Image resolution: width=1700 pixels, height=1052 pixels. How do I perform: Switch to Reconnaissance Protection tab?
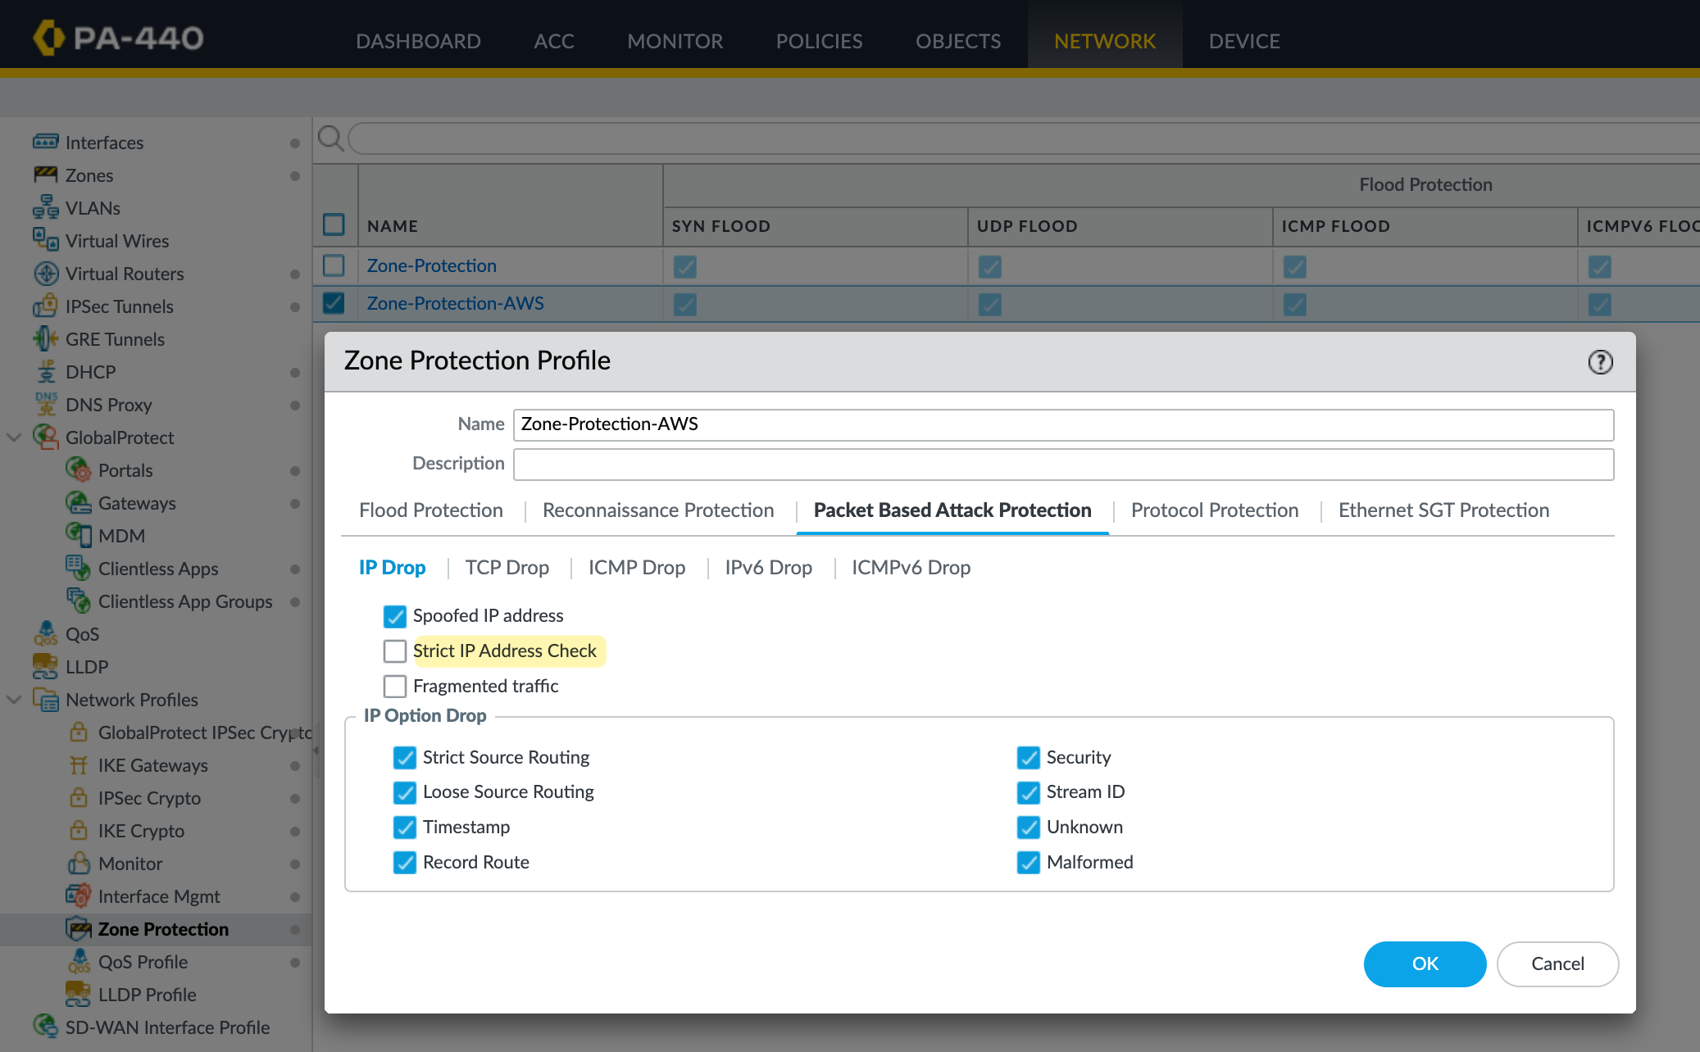[657, 510]
